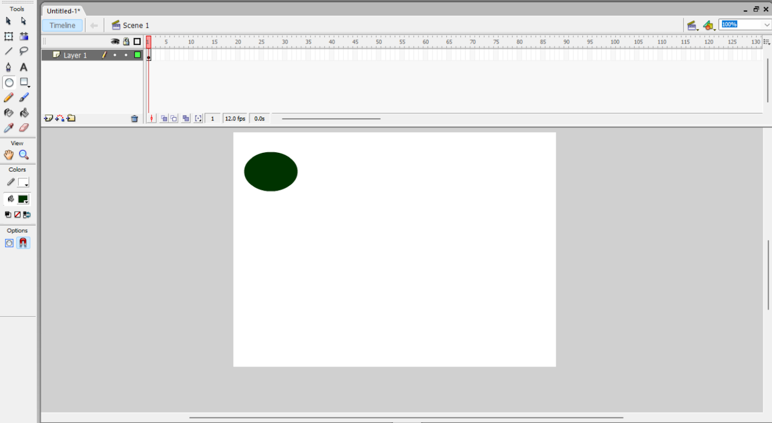Viewport: 772px width, 423px height.
Task: Toggle Snap to Objects magnet
Action: click(23, 243)
